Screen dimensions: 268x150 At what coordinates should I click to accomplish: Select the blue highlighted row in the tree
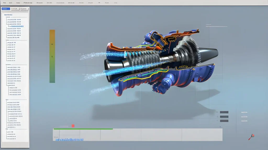pos(17,26)
